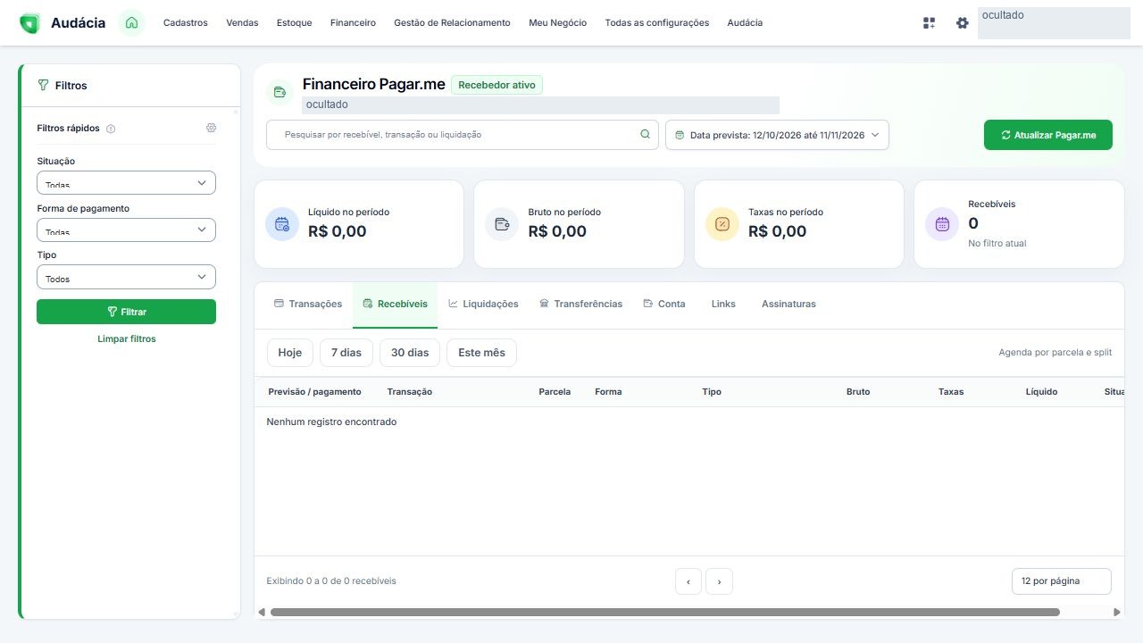Click Agenda por parcela e split text

point(1055,353)
